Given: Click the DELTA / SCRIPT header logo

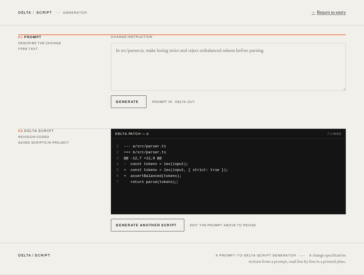Looking at the screenshot, I should (35, 13).
